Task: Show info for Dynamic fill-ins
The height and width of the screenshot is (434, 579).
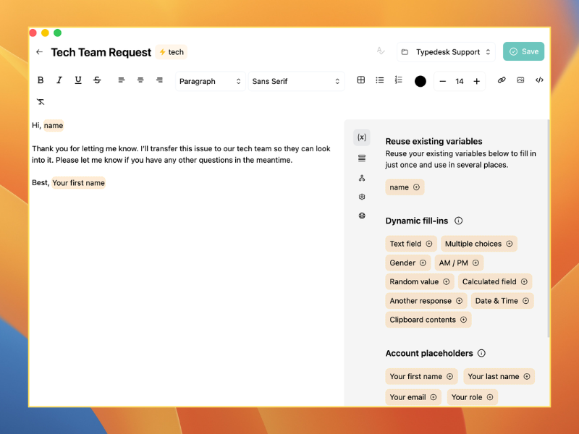Action: 458,221
